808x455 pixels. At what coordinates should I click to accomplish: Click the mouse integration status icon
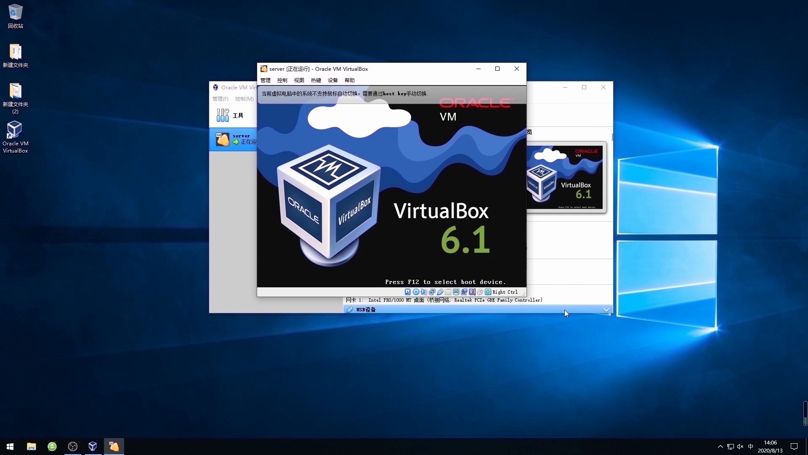tap(480, 292)
